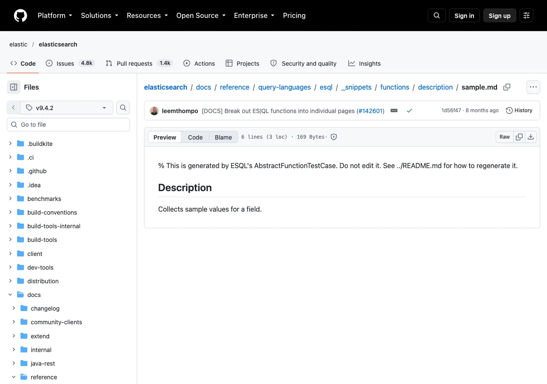Click the Sign up button
Screen dimensions: 547x384
500,15
